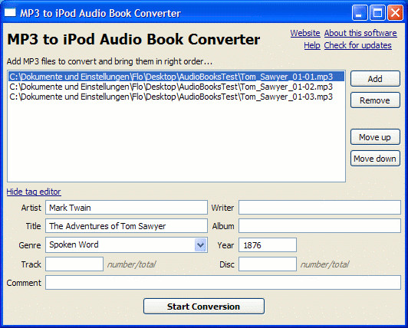
Task: Click the Title field
Action: (127, 225)
